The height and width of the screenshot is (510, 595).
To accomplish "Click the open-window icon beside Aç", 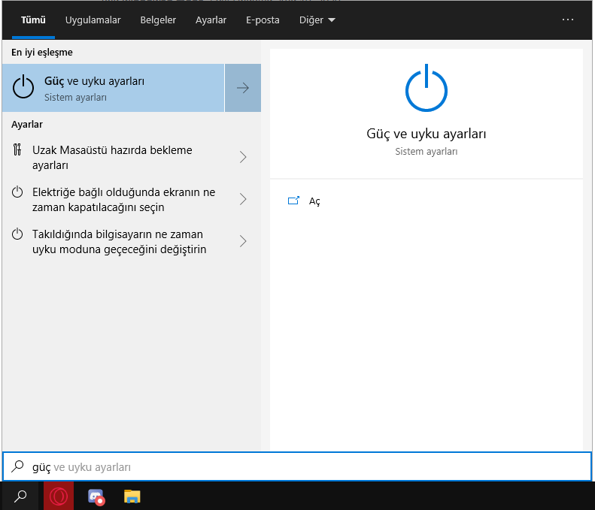I will [x=293, y=201].
